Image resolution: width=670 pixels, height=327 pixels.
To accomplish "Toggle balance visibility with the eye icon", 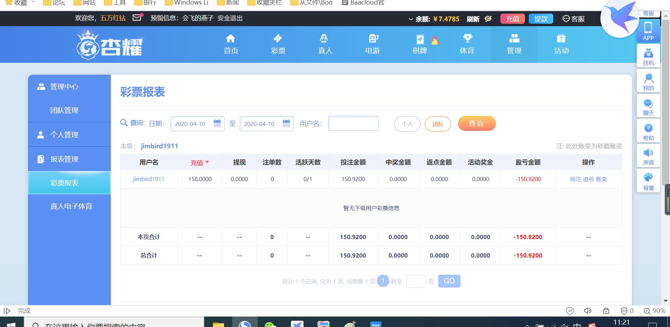I will [488, 19].
